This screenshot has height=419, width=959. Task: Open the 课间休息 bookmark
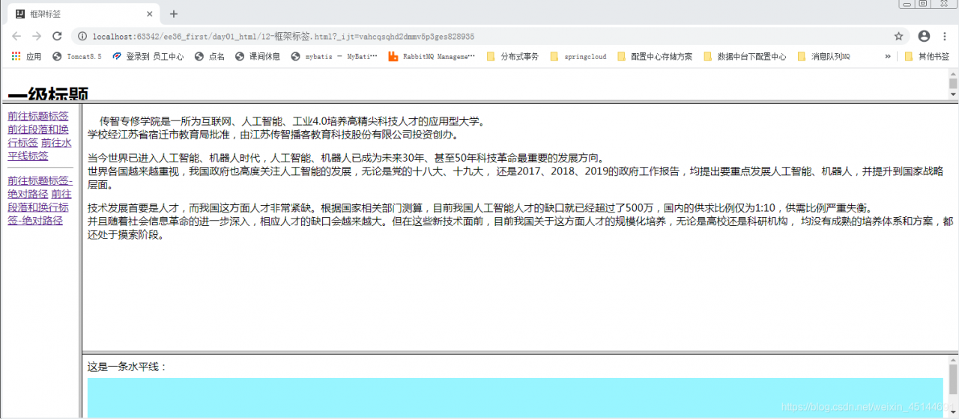pos(258,56)
